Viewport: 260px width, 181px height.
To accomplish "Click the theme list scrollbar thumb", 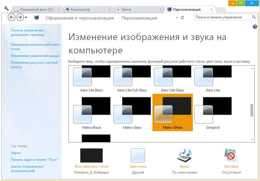I will pos(252,110).
